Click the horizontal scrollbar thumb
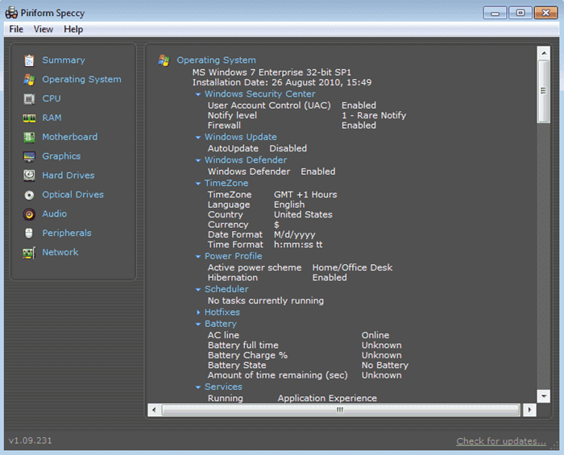This screenshot has height=455, width=564. [x=340, y=410]
